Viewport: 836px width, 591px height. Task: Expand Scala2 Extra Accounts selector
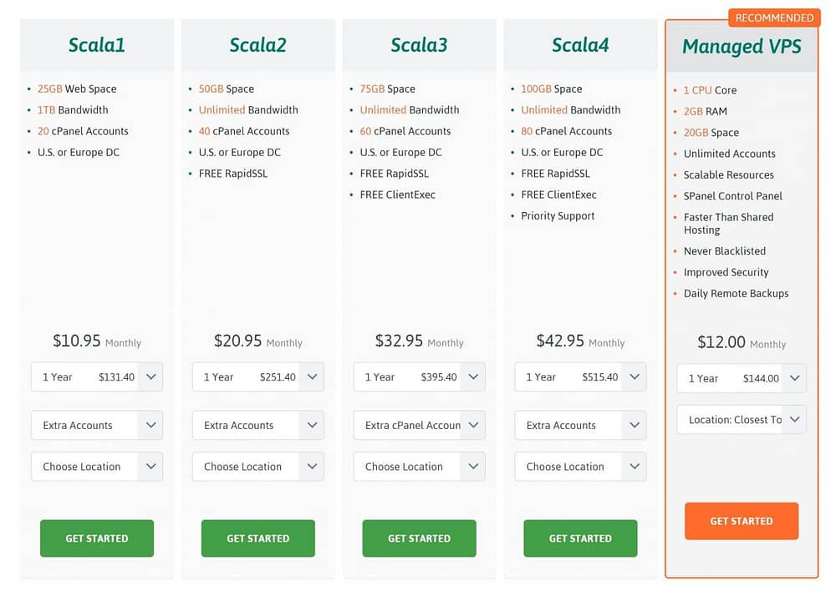tap(258, 425)
